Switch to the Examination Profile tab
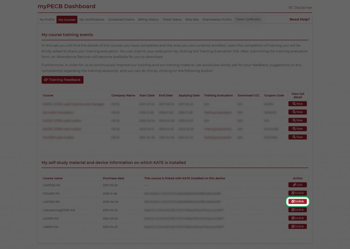350x249 pixels. pyautogui.click(x=217, y=19)
